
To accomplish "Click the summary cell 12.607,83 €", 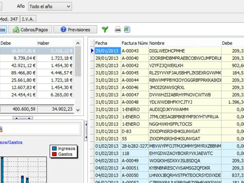I will (x=18, y=88).
